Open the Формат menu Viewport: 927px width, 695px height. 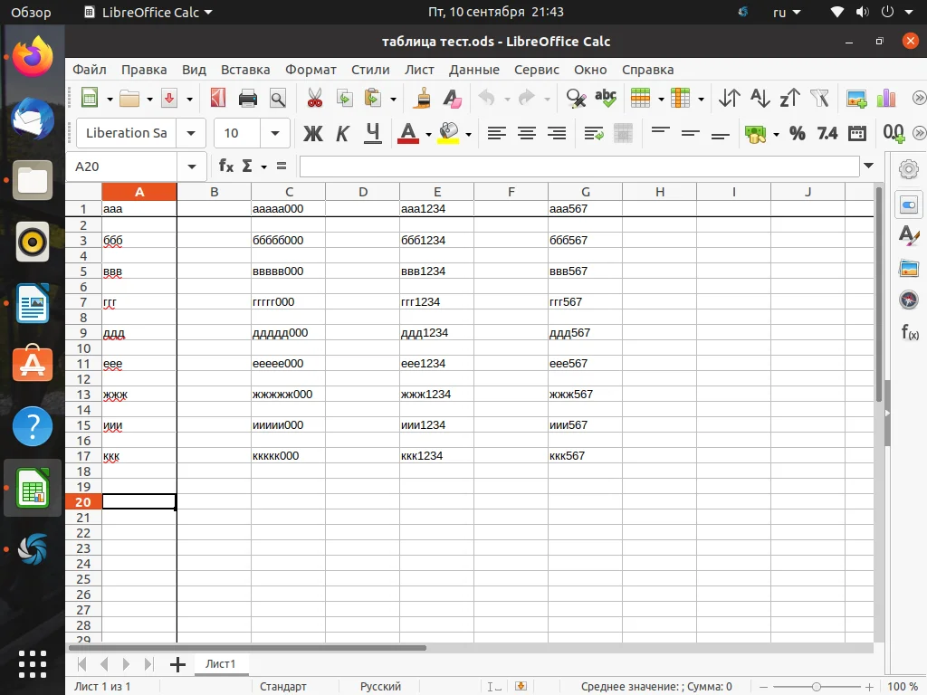(x=311, y=70)
